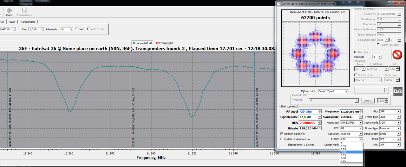Select the '?' RollOff option
The image size is (406, 167).
tap(351, 143)
